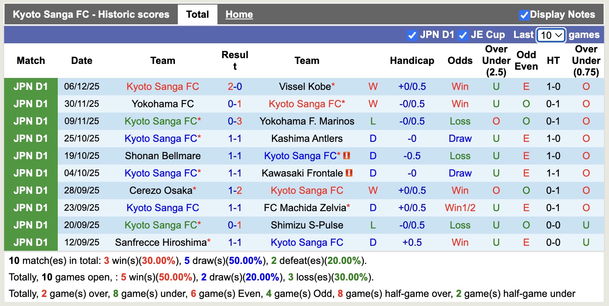609x306 pixels.
Task: Select the JPN D1 badge for the FC Machida Zelvia match
Action: click(31, 207)
